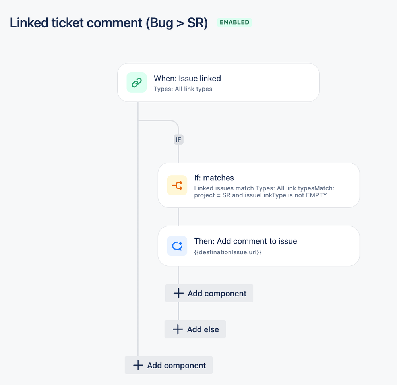Open the If: matches condition card
397x385 pixels.
pos(259,185)
